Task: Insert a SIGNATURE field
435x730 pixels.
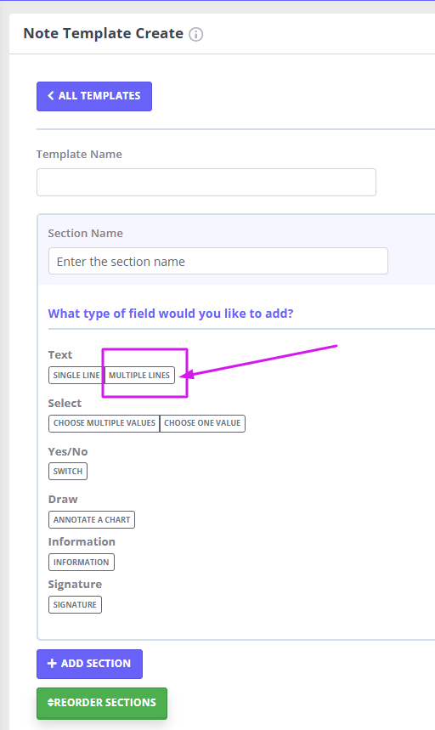Action: tap(75, 605)
